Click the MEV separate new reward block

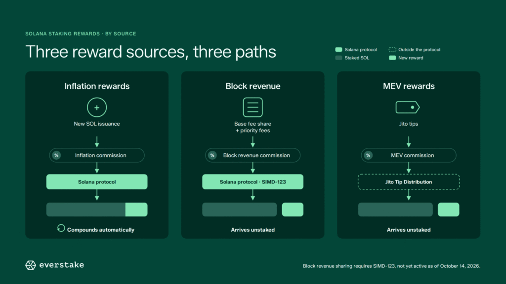coord(449,210)
